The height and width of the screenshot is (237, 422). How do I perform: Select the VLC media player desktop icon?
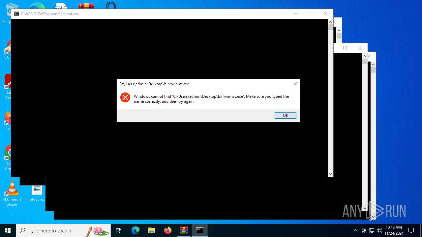click(x=12, y=194)
